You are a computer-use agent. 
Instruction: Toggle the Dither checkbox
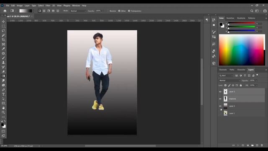(x=119, y=11)
